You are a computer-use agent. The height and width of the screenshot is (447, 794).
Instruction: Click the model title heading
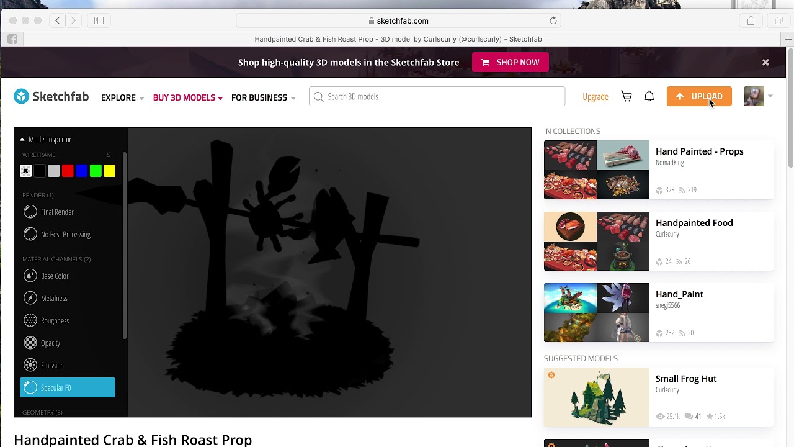coord(133,440)
